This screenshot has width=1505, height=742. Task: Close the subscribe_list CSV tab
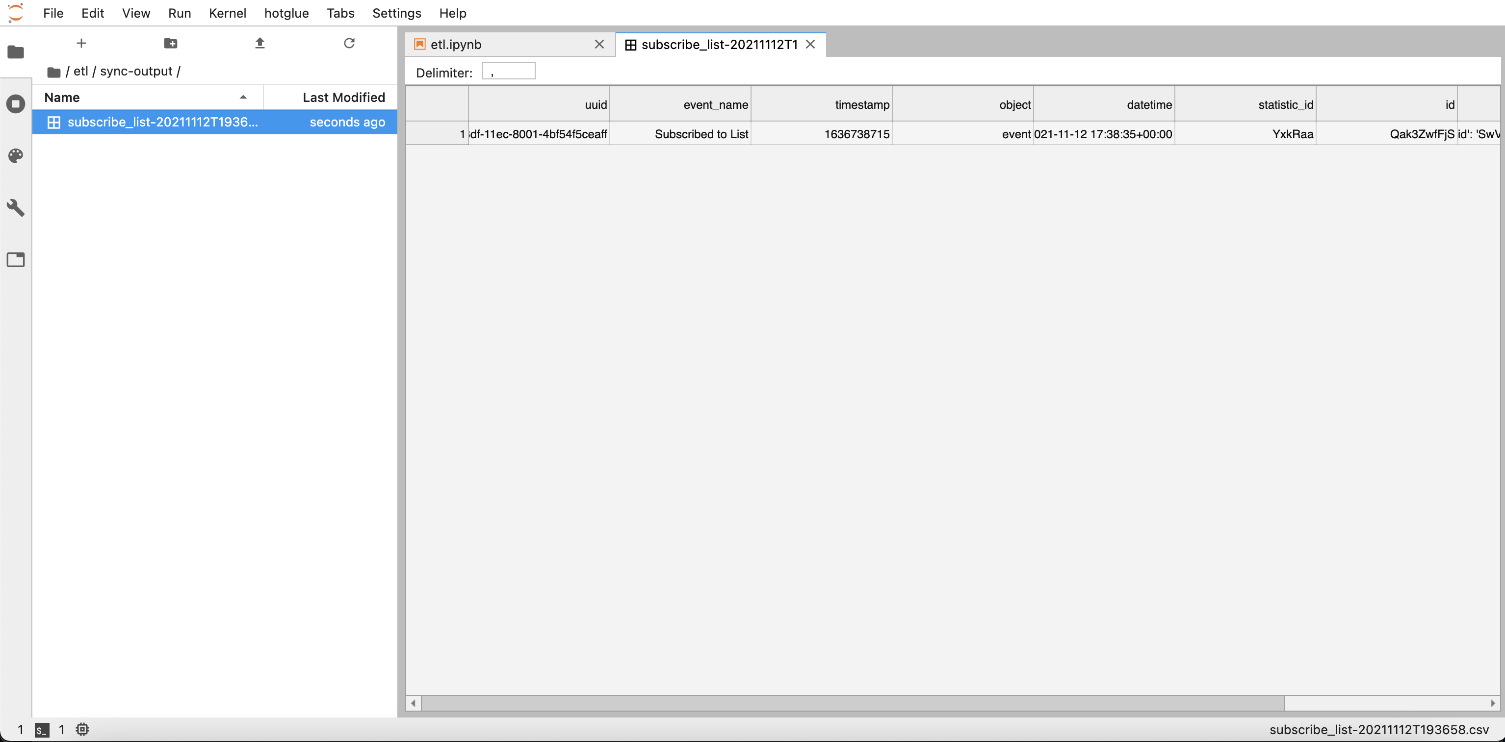coord(810,45)
